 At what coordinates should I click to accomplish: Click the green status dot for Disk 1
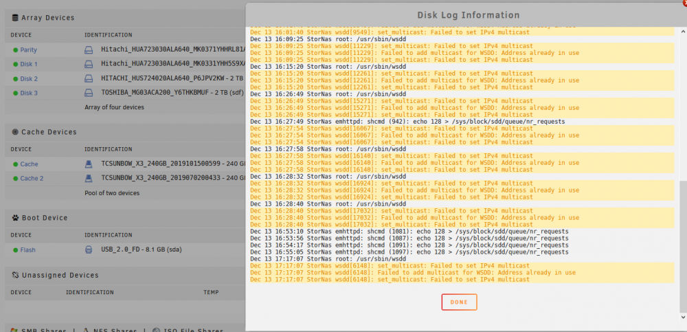pos(16,64)
